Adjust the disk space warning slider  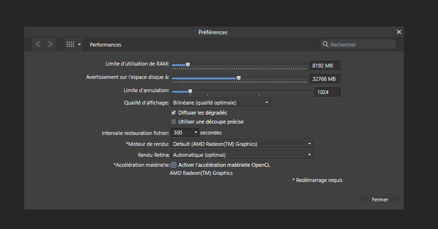click(x=240, y=78)
